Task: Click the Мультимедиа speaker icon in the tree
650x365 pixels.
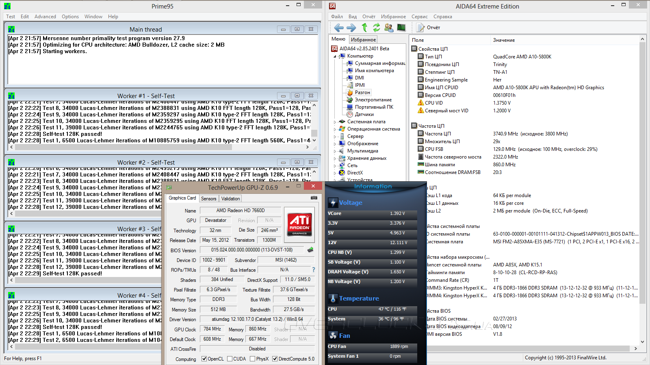Action: [x=342, y=151]
